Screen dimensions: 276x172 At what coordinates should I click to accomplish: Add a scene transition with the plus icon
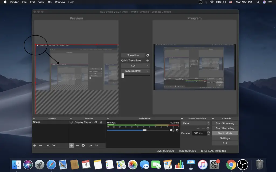click(198, 128)
